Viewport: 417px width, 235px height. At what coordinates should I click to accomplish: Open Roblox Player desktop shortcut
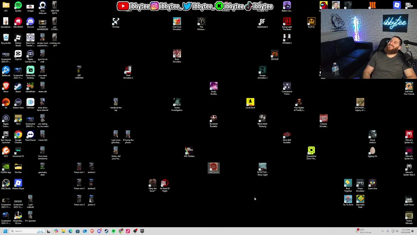click(18, 184)
